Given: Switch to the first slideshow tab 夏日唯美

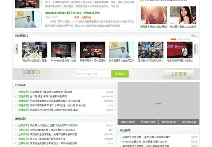Looking at the screenshot, I should click(x=128, y=122).
